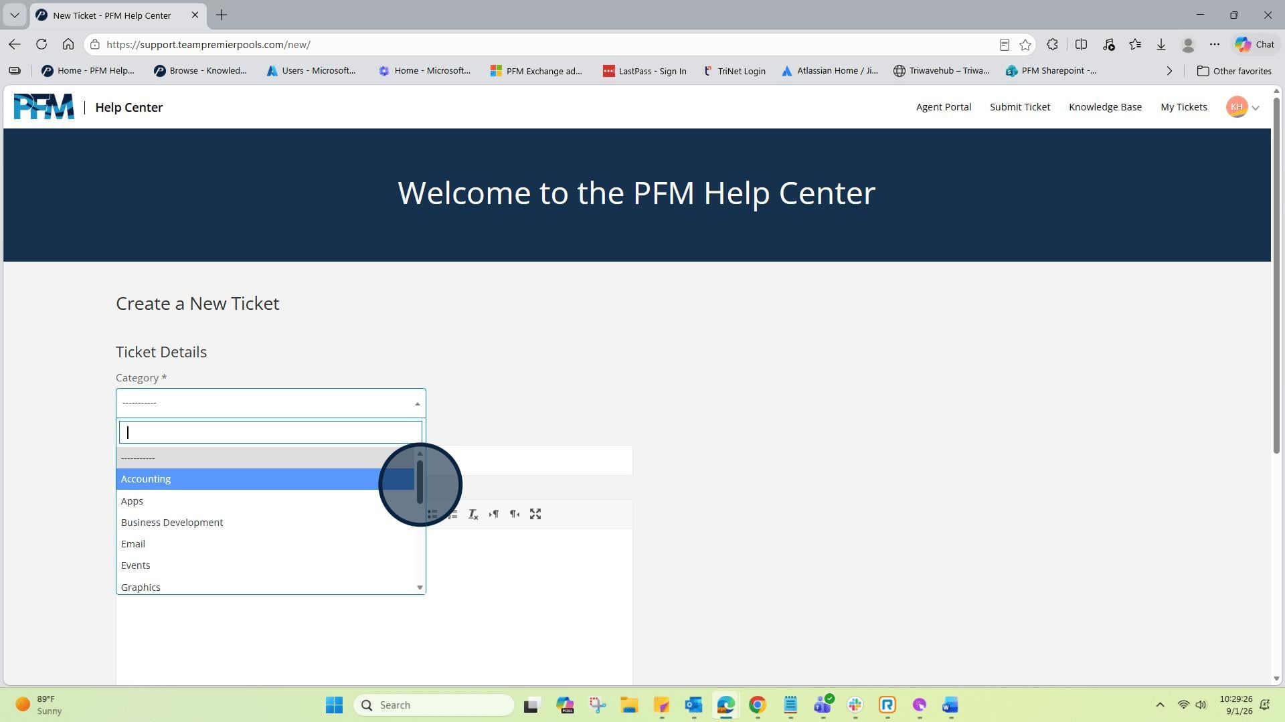1285x722 pixels.
Task: Open tab search dropdown arrow
Action: pos(15,15)
